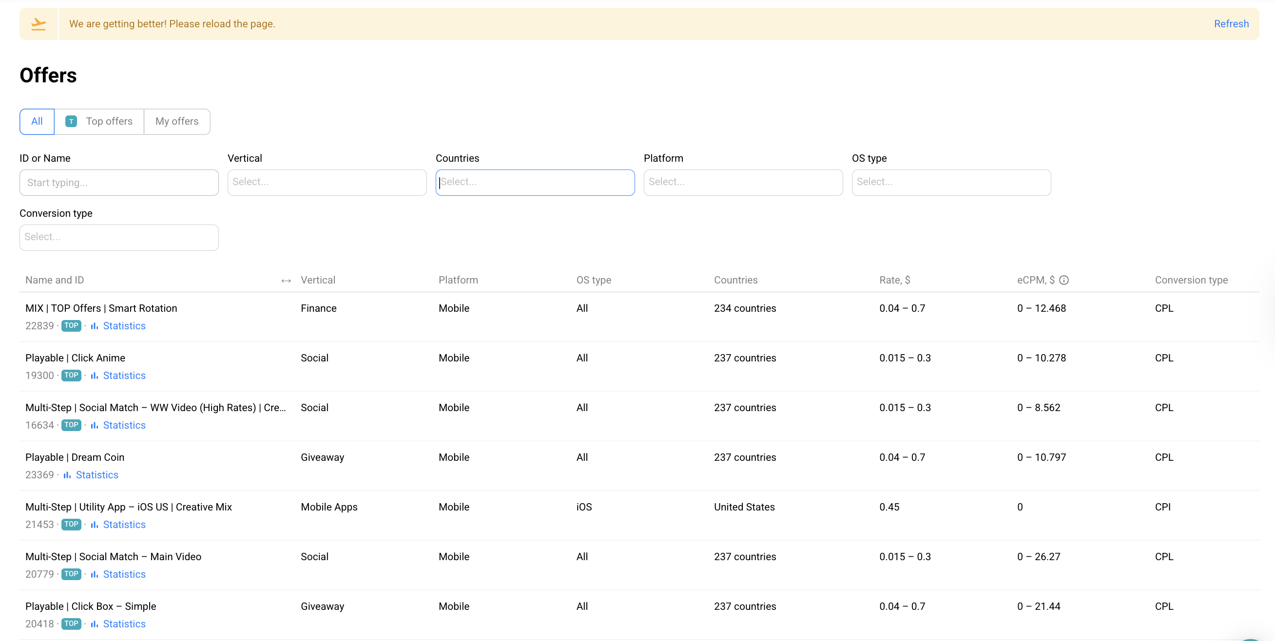
Task: Switch to the My offers tab
Action: 177,121
